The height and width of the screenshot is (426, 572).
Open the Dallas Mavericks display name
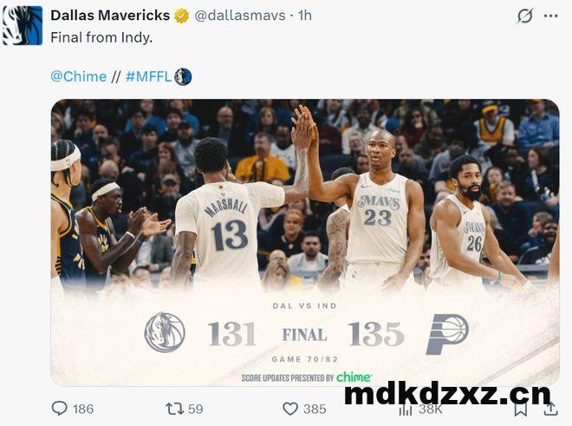[x=110, y=16]
